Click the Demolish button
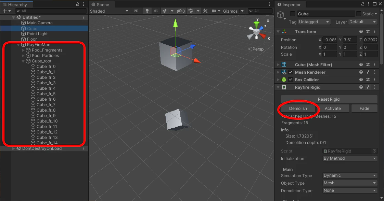Image resolution: width=384 pixels, height=201 pixels. pos(298,109)
